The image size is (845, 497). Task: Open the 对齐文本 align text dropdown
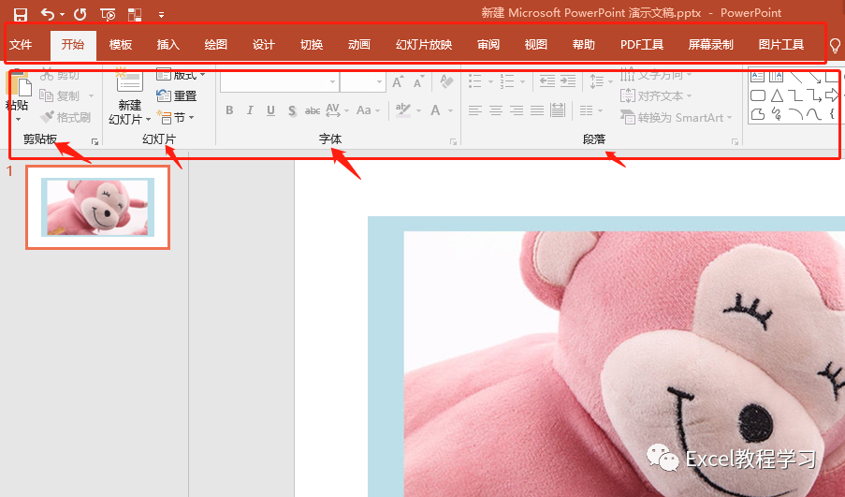click(x=656, y=96)
